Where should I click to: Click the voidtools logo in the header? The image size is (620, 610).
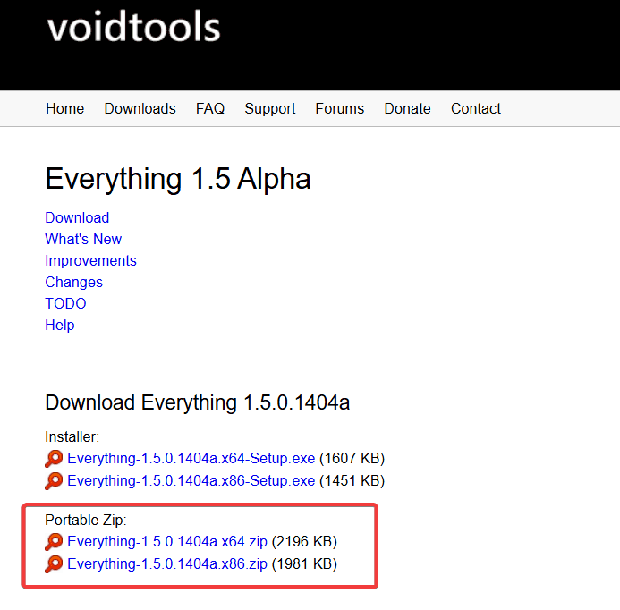click(133, 27)
